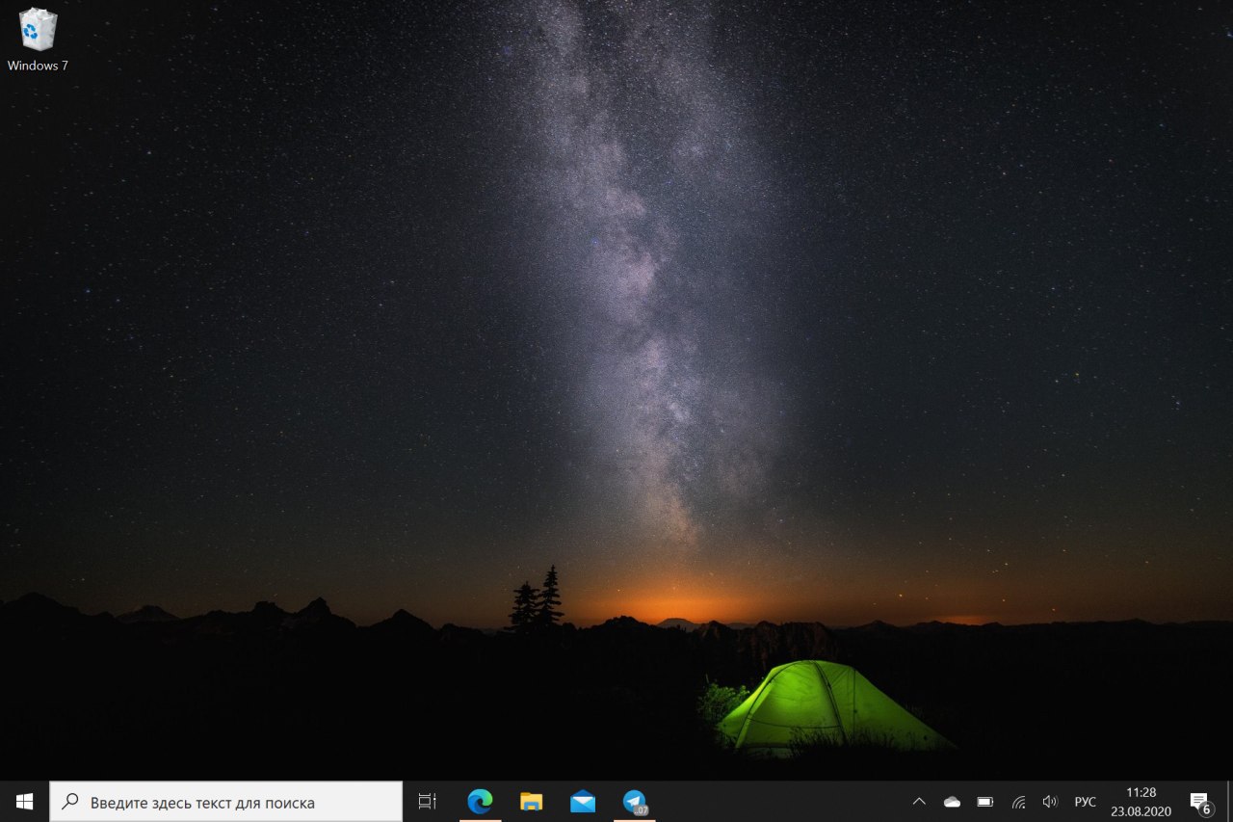
Task: Open the volume control speaker icon
Action: (1050, 801)
